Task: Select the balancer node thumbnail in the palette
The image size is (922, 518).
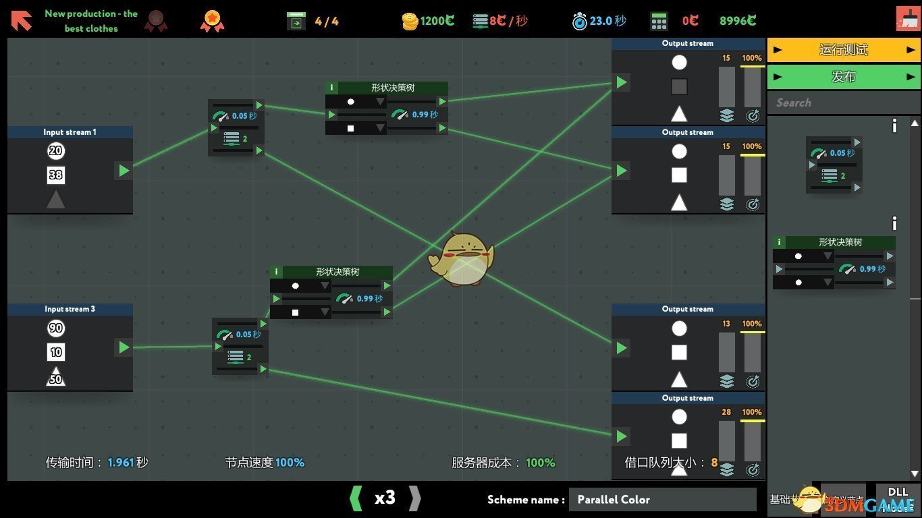Action: [834, 165]
